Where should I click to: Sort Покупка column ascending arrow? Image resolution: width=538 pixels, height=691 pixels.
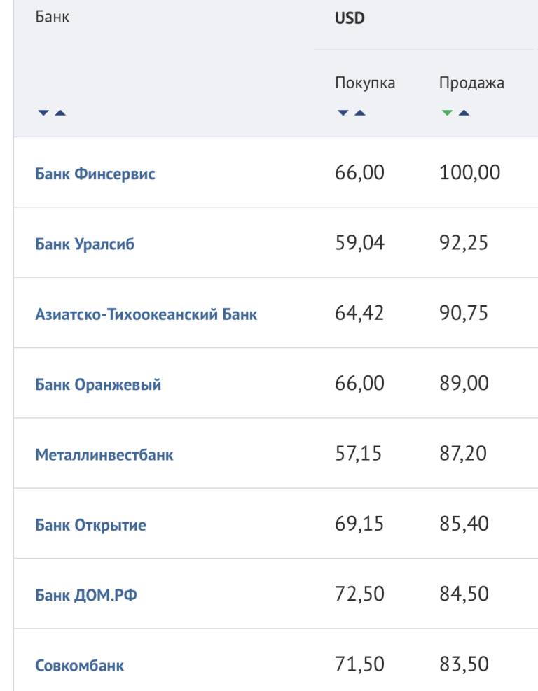tap(360, 113)
